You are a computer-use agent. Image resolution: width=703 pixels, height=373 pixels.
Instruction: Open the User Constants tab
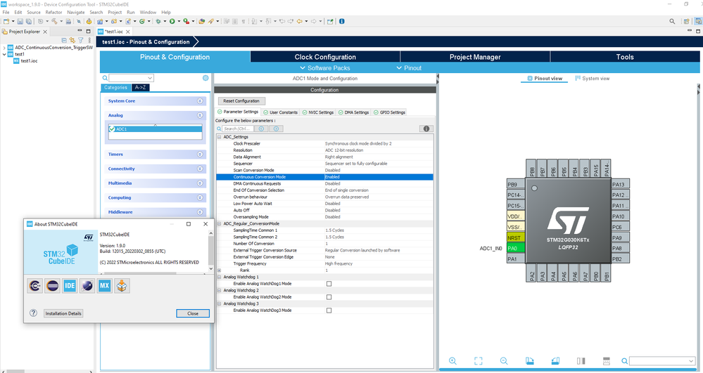click(280, 112)
